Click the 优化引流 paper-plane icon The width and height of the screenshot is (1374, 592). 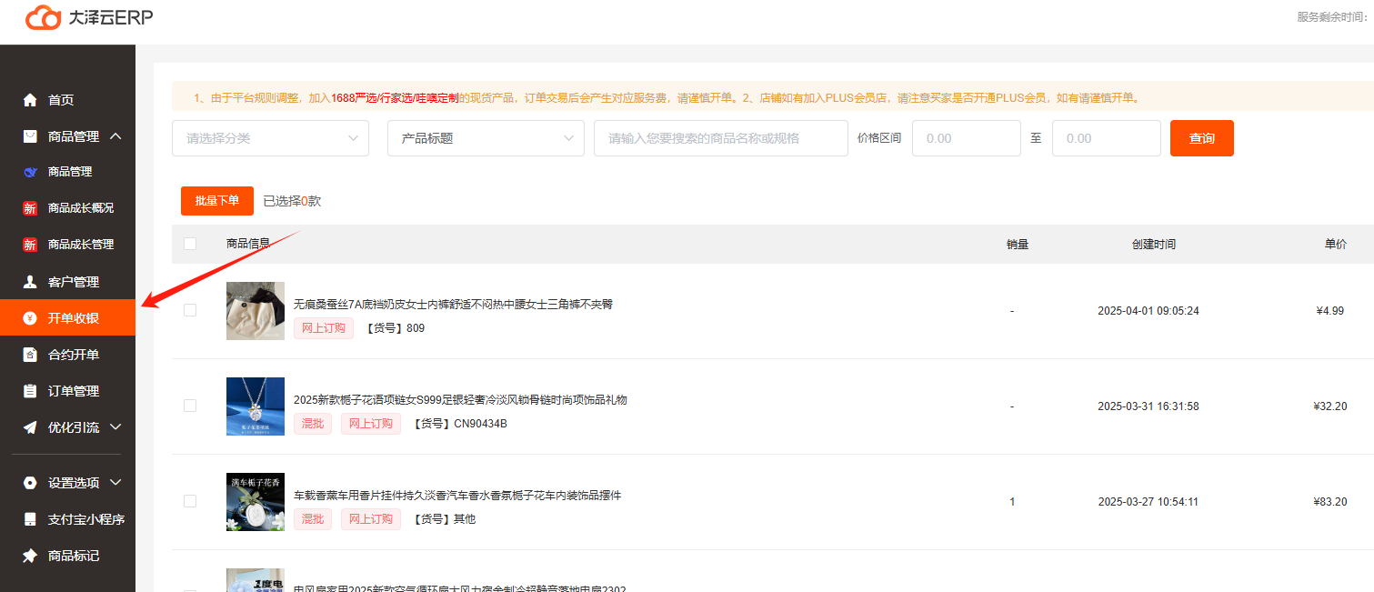click(30, 427)
